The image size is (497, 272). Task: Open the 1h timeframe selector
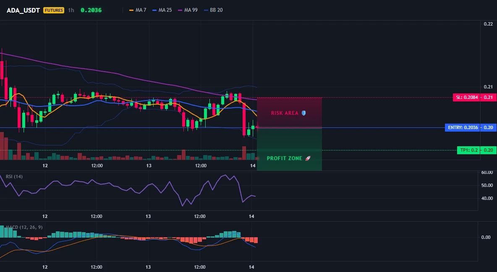tap(71, 10)
